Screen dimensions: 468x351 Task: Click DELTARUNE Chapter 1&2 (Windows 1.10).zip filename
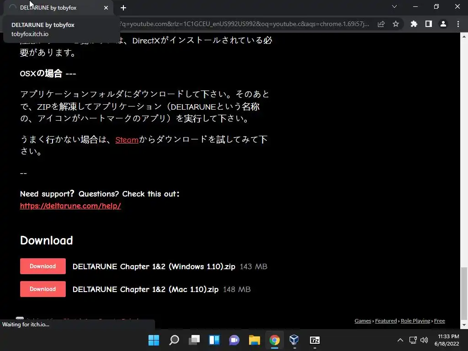tap(154, 266)
